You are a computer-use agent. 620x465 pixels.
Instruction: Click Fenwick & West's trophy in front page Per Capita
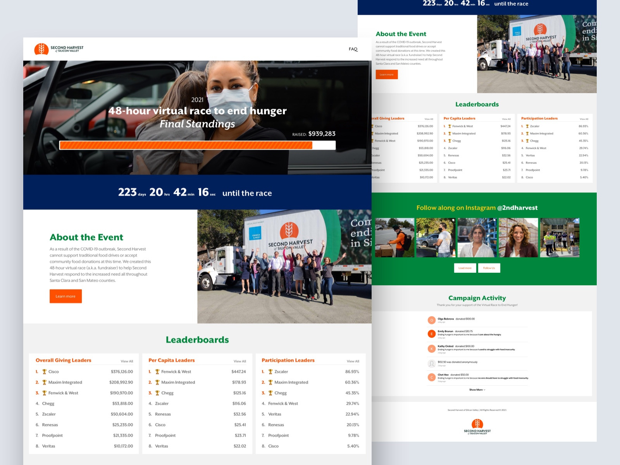tap(157, 372)
